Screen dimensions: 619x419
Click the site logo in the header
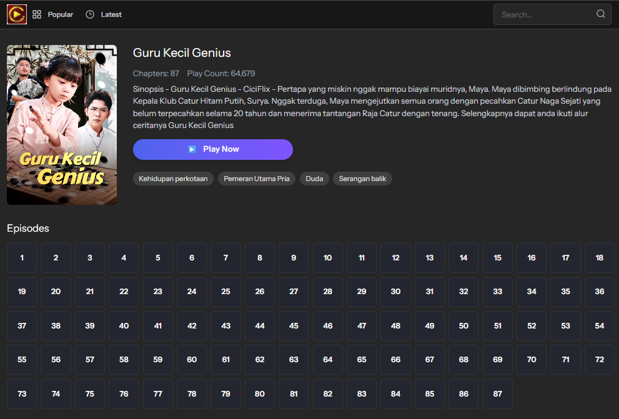17,14
